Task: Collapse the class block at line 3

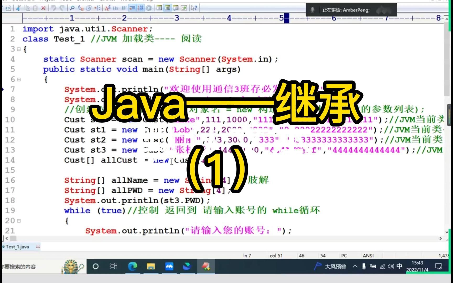Action: pyautogui.click(x=19, y=49)
